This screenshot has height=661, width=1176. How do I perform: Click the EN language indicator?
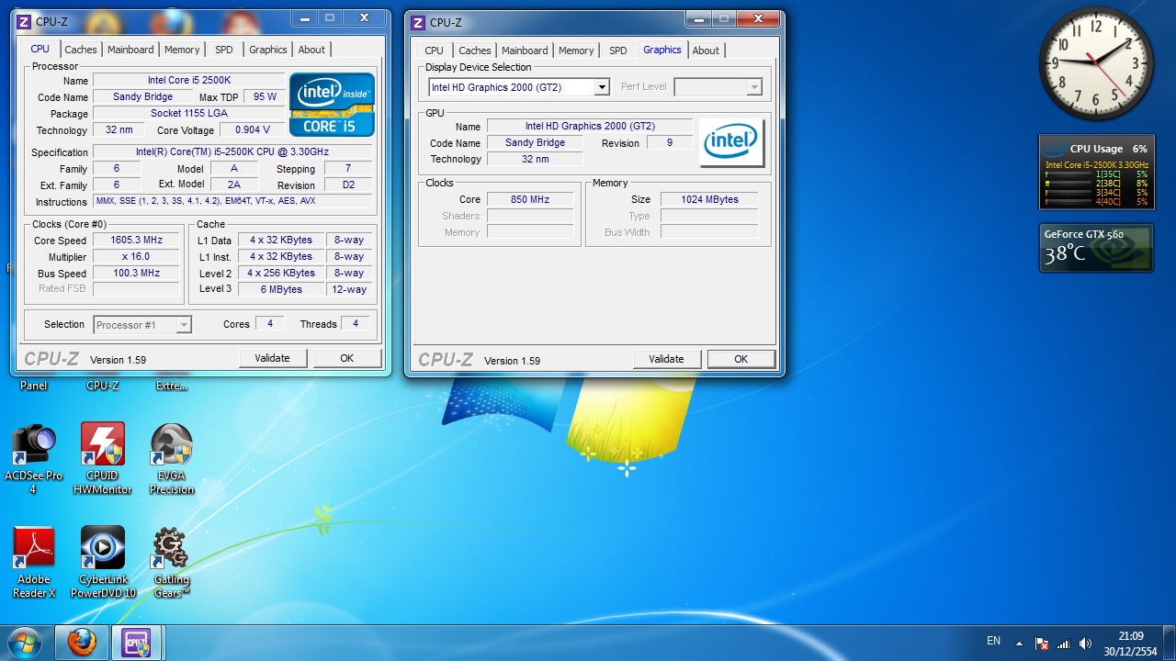[993, 641]
